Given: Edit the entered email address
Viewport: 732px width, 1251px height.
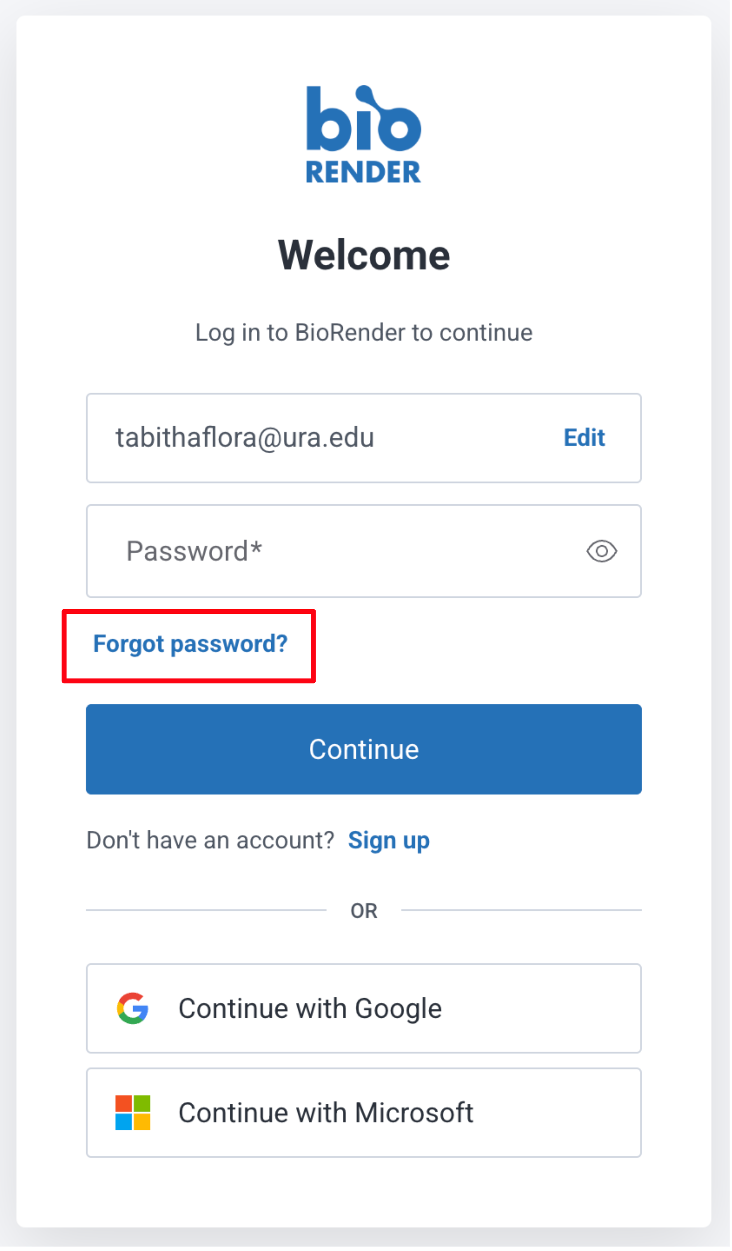Looking at the screenshot, I should point(584,437).
